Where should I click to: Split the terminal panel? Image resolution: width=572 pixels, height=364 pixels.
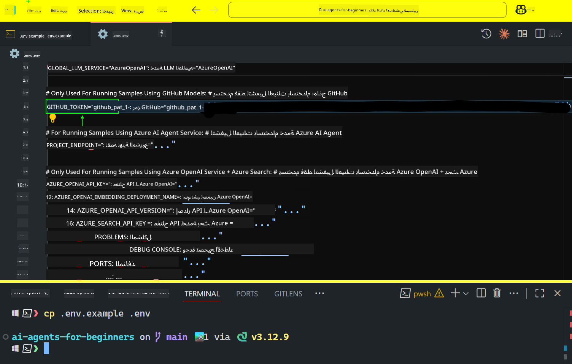pos(481,293)
